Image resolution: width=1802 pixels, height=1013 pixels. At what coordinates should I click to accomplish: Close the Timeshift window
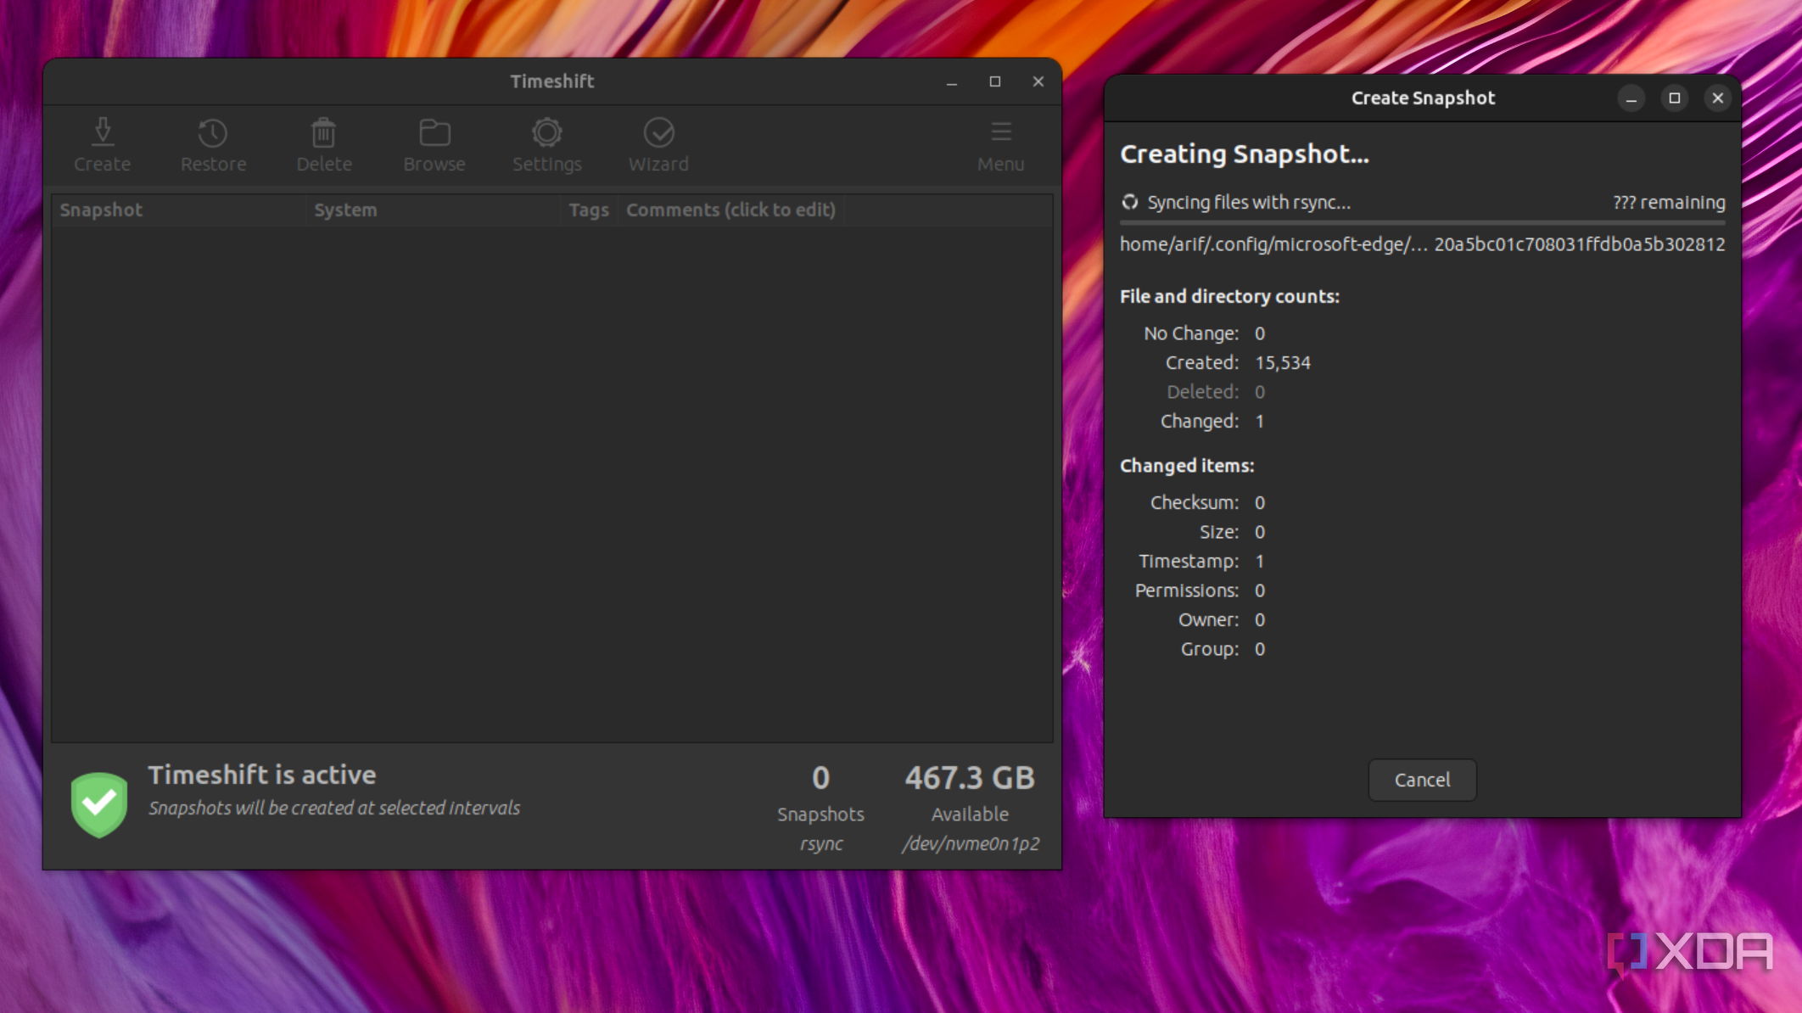click(x=1038, y=81)
